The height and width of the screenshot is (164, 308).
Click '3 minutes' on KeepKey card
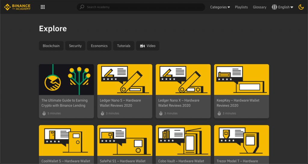pos(229,113)
